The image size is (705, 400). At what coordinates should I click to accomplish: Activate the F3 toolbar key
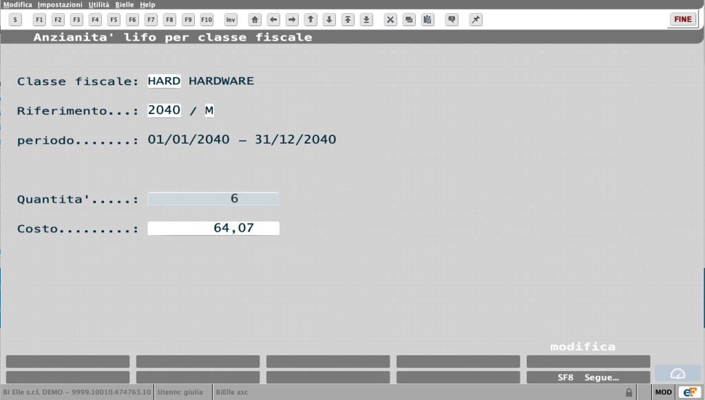76,20
